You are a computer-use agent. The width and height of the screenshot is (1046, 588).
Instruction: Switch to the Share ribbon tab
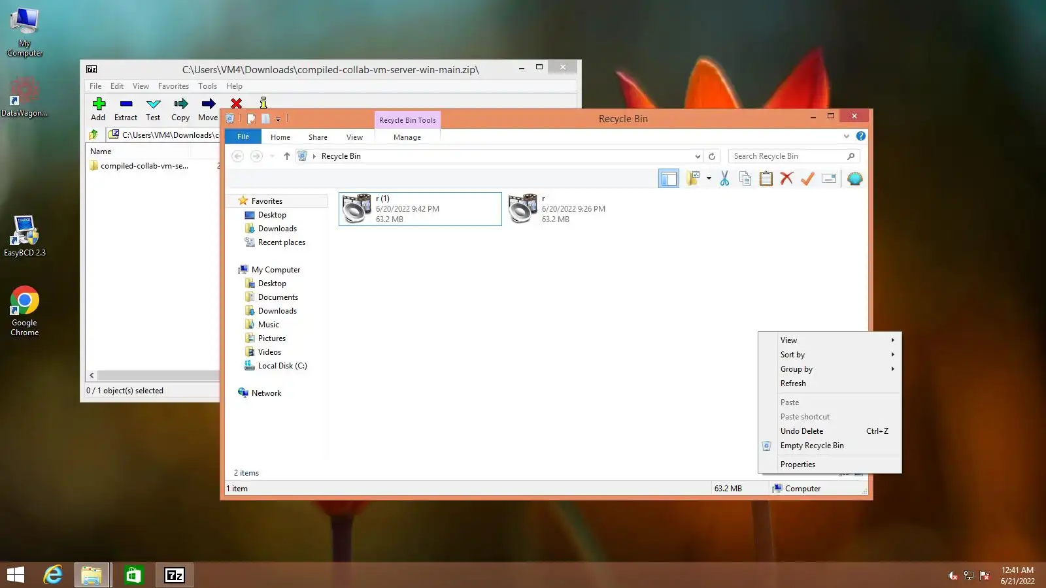[x=318, y=137]
